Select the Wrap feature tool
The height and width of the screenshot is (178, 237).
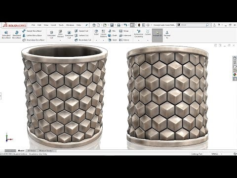tap(123, 31)
